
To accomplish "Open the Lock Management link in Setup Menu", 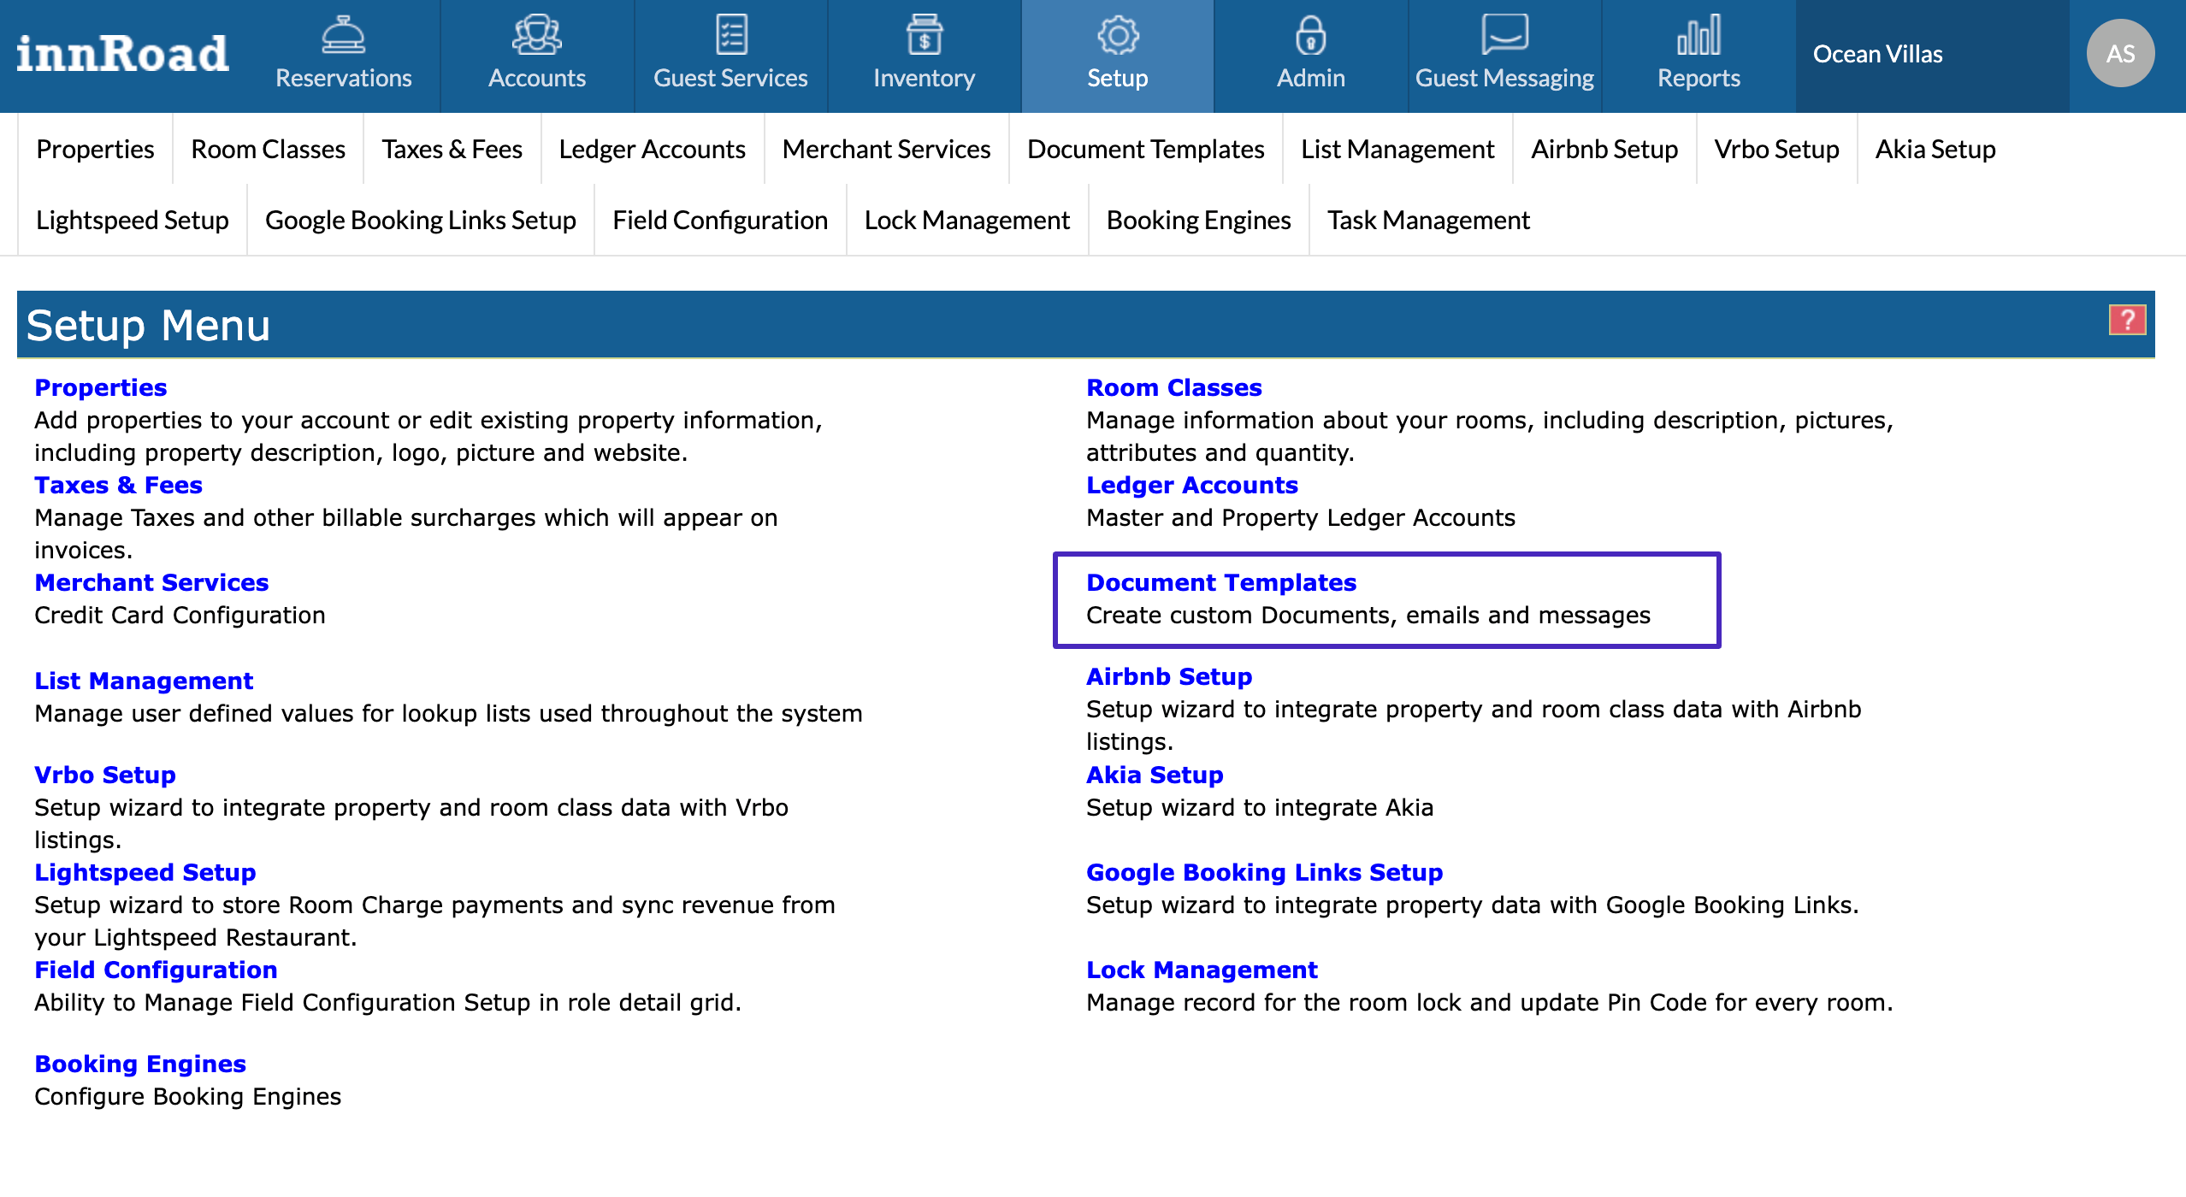I will (x=1201, y=970).
